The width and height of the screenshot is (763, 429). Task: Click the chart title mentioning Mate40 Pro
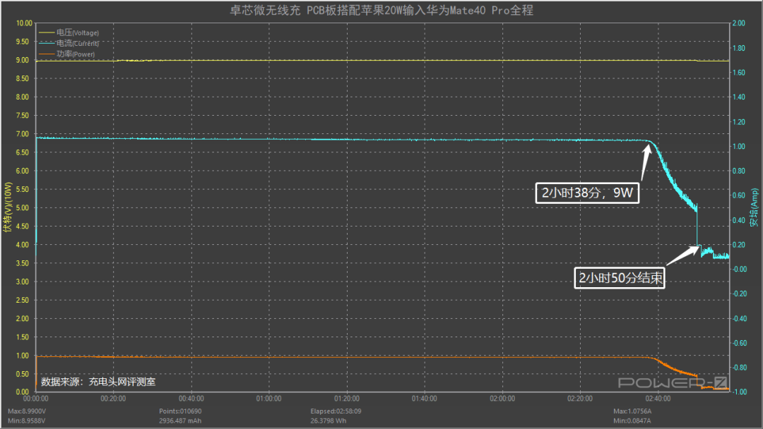pyautogui.click(x=381, y=10)
